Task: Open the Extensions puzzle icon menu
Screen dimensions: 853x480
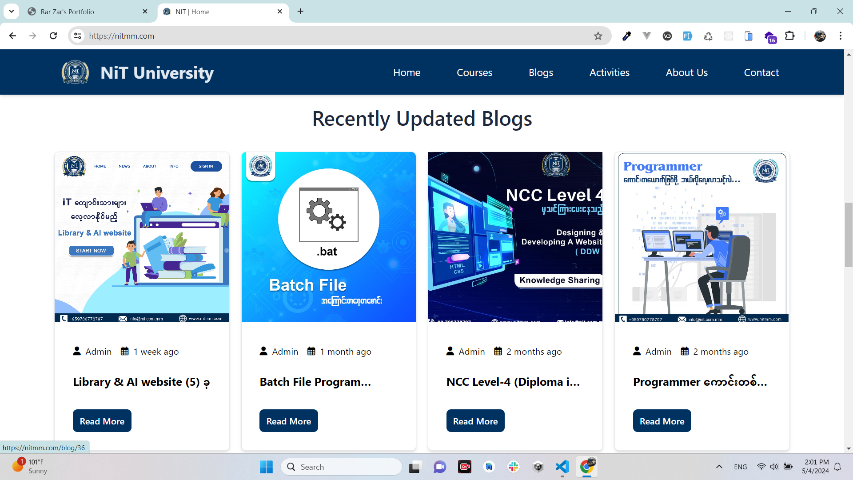Action: (790, 36)
